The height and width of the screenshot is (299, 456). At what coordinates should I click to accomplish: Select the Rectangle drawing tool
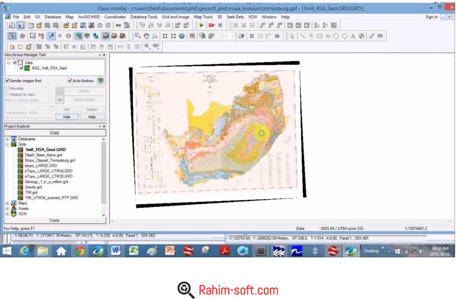319,36
